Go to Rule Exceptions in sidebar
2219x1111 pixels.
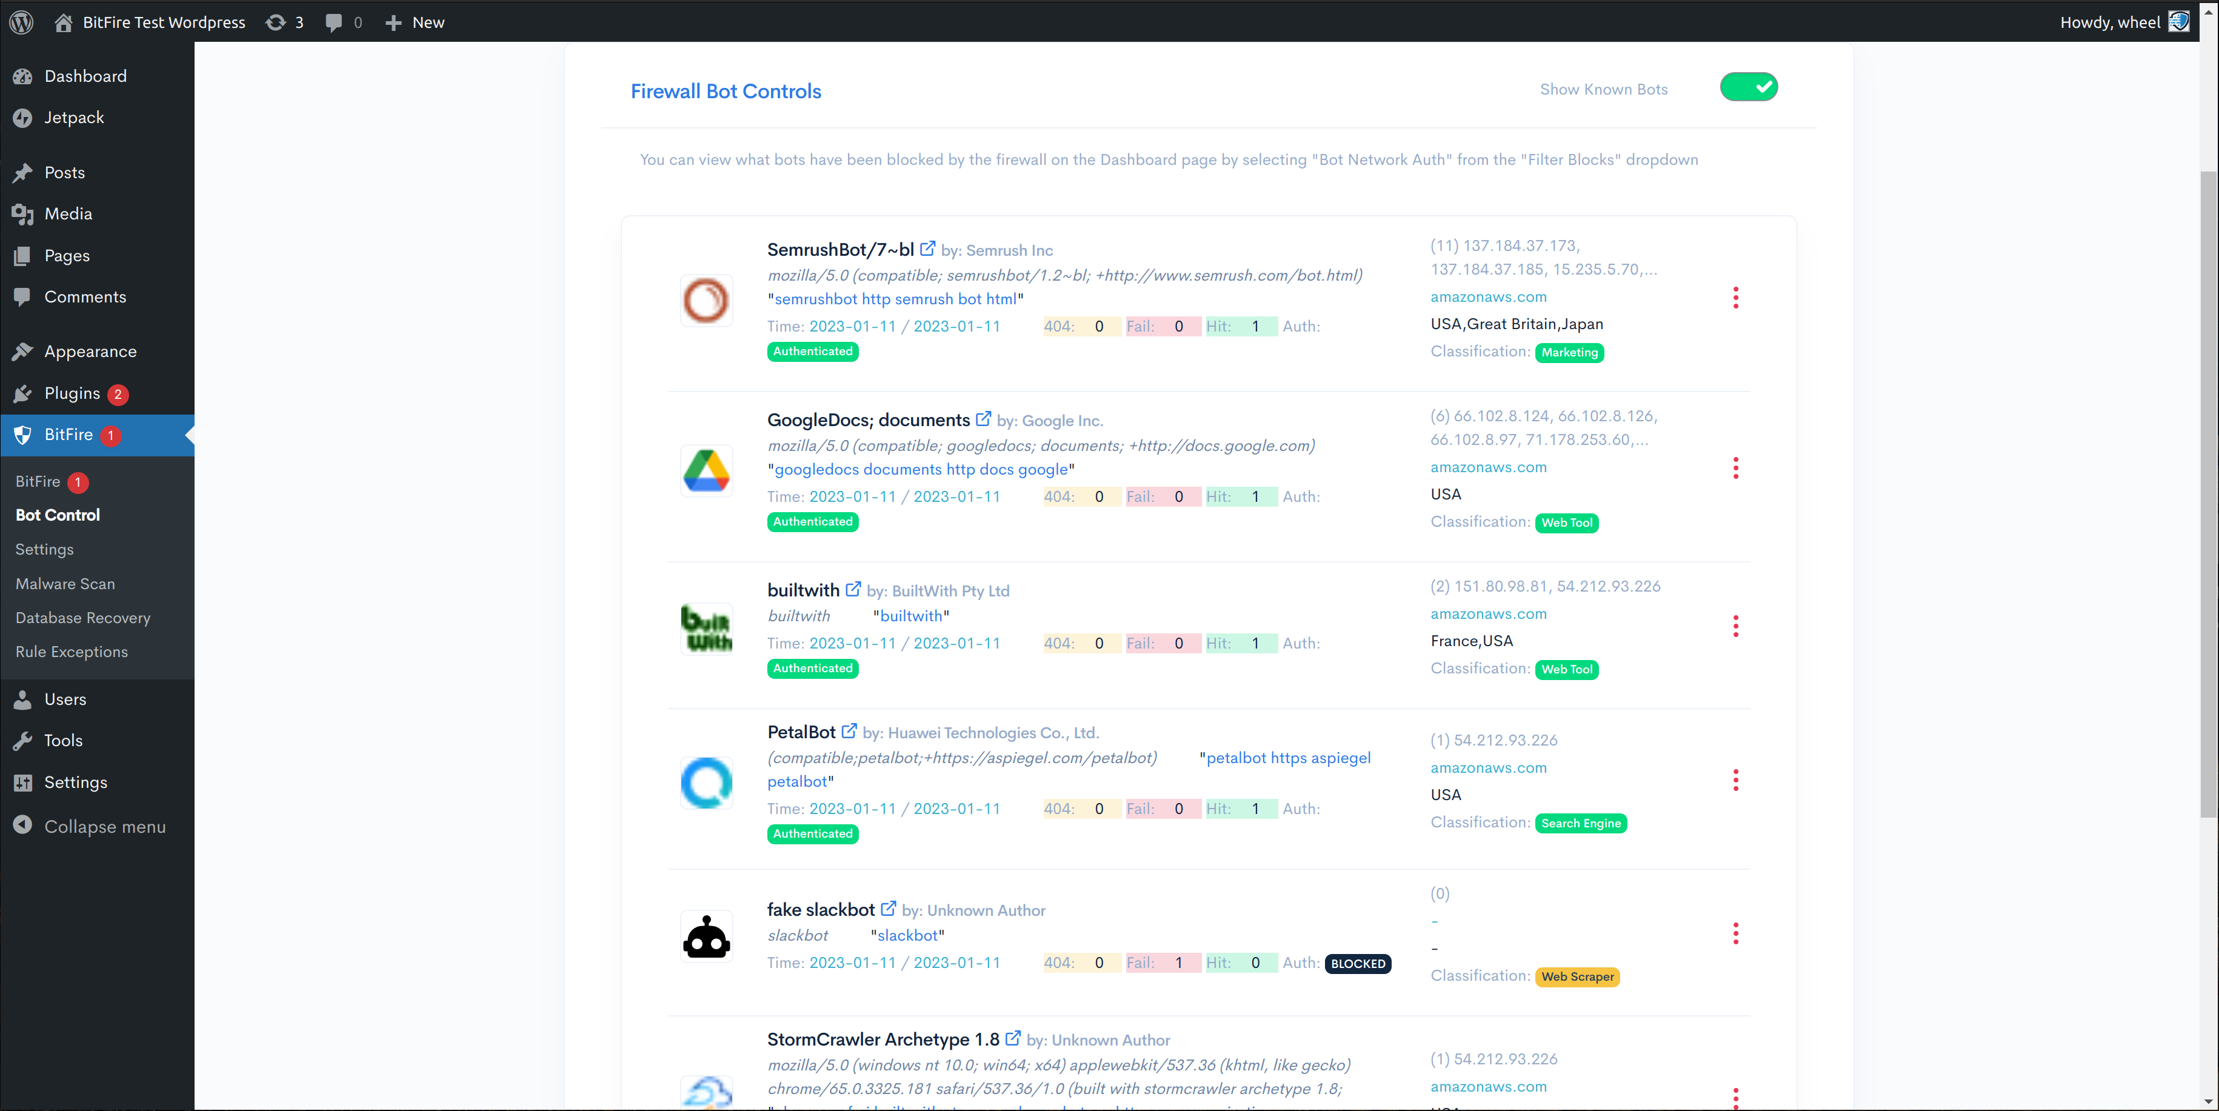point(72,652)
